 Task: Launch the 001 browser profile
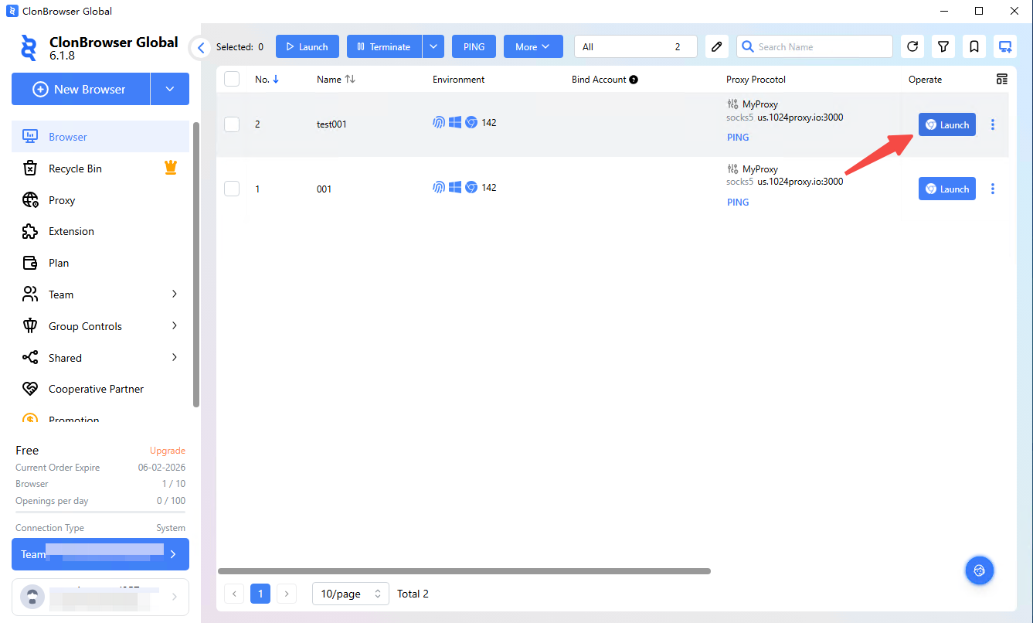[x=946, y=189]
